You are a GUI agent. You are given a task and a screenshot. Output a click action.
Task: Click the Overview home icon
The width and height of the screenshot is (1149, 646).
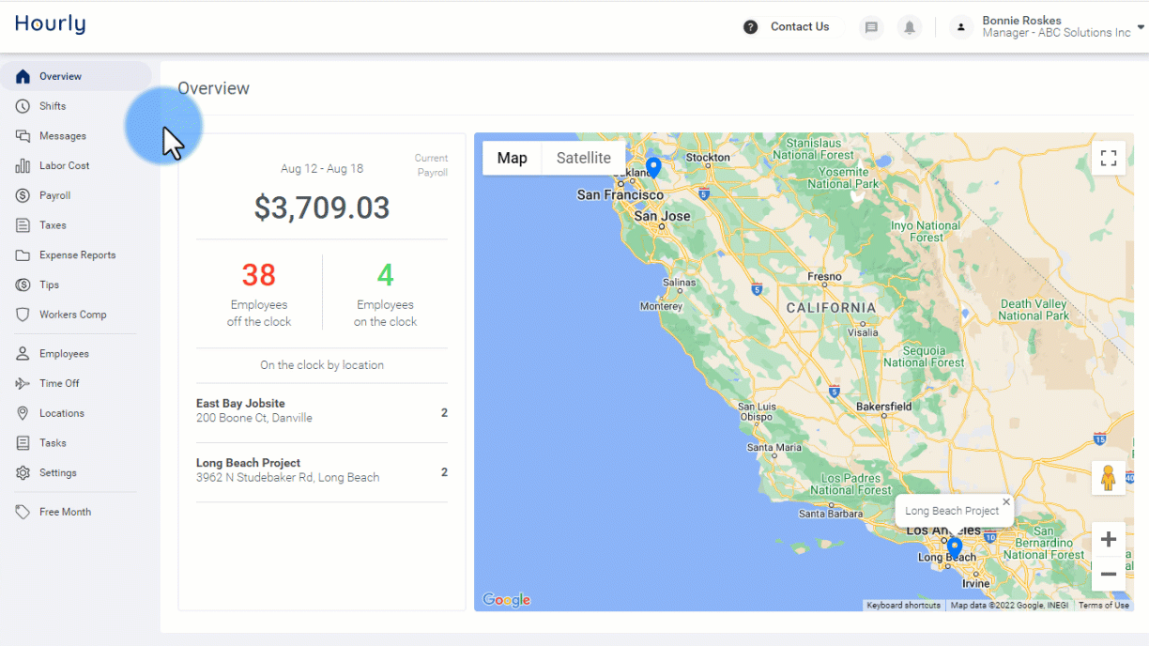coord(23,77)
